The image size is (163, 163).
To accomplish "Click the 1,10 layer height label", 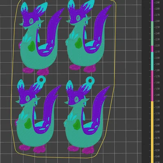I will [157, 113].
